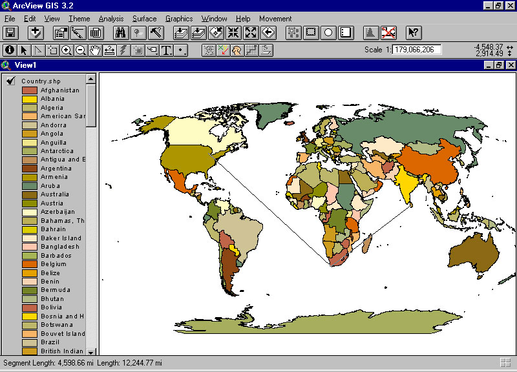Click the Scale input field
The image size is (517, 372).
[417, 50]
